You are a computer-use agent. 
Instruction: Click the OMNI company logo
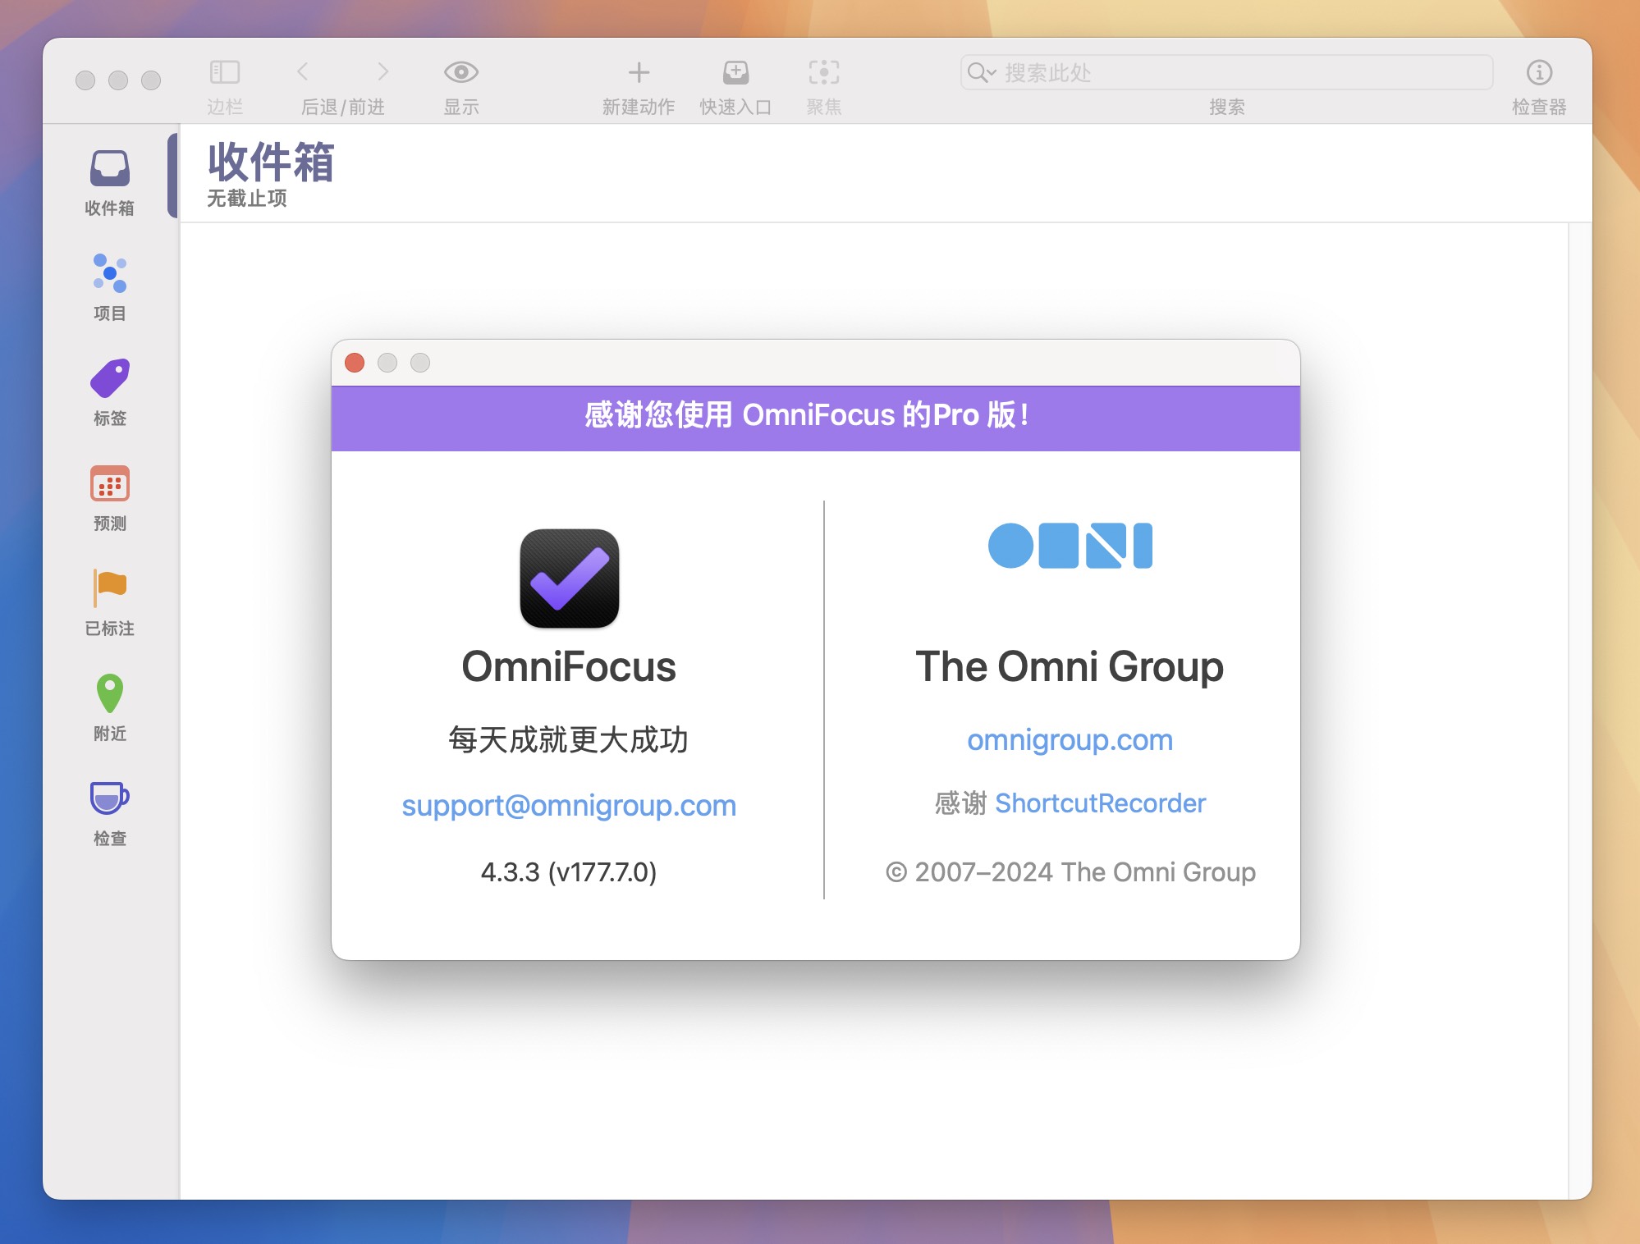1070,546
